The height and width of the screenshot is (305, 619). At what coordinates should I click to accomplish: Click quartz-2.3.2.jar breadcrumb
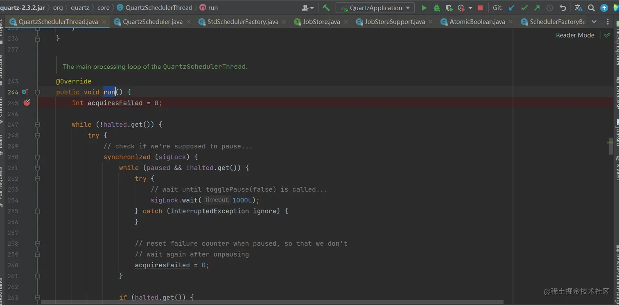[x=23, y=8]
